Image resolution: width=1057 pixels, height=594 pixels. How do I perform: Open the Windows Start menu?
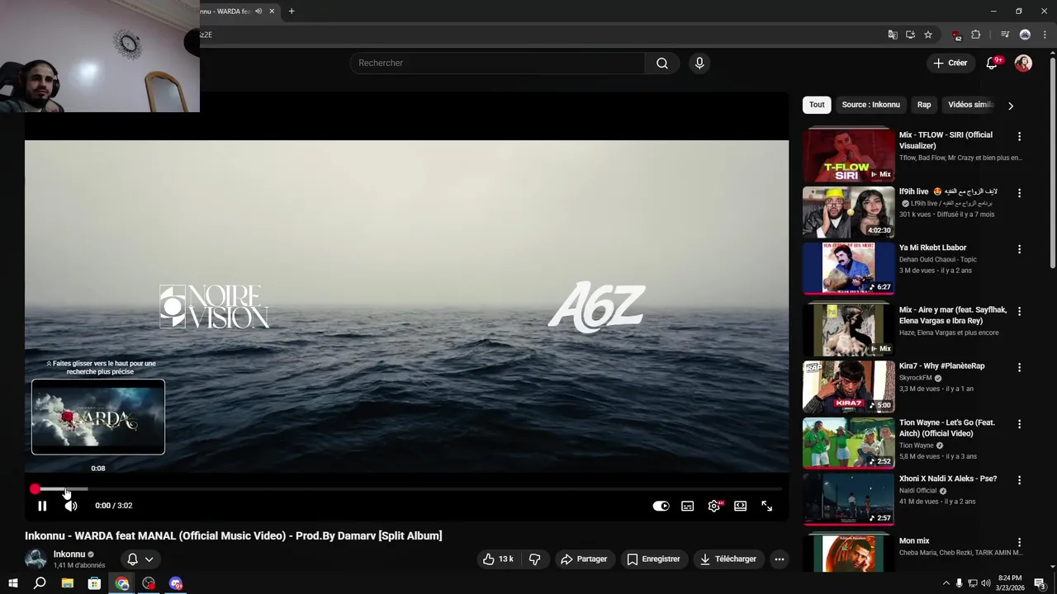pyautogui.click(x=13, y=583)
